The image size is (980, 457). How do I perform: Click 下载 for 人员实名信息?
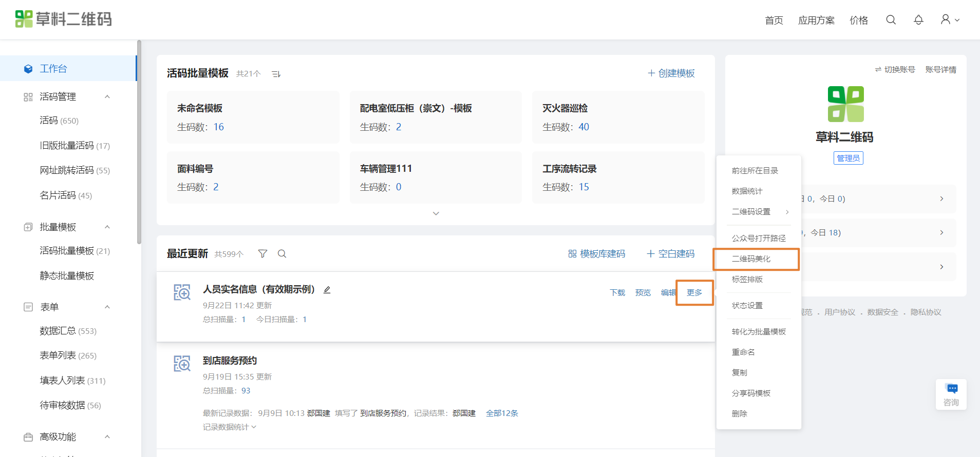(617, 293)
